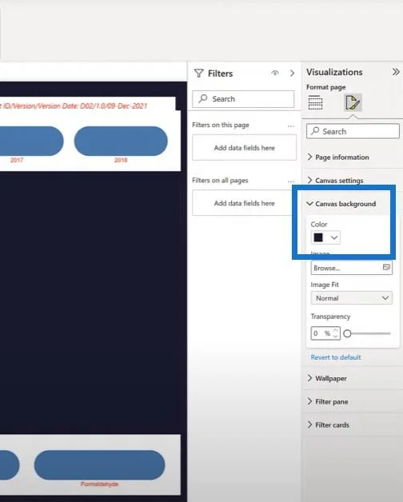Click the Image Fit label
Viewport: 403px width, 502px height.
325,285
